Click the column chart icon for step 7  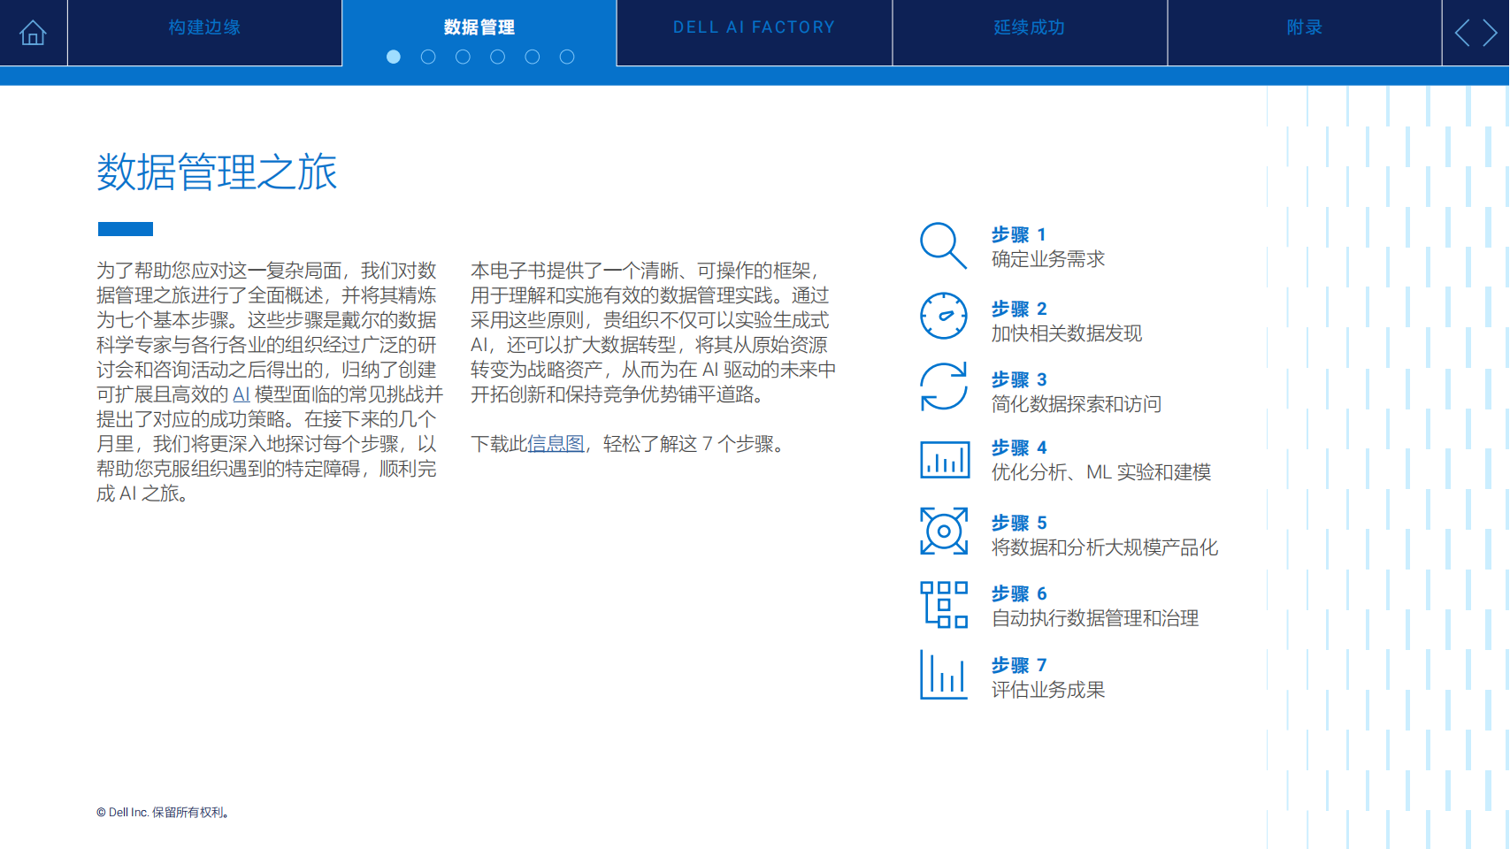pyautogui.click(x=943, y=675)
